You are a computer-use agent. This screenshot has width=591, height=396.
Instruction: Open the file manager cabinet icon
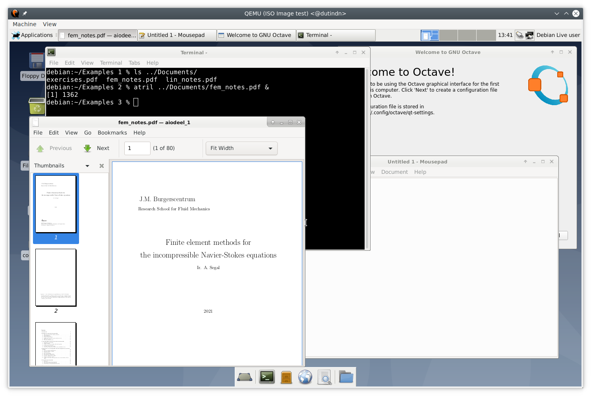coord(286,377)
